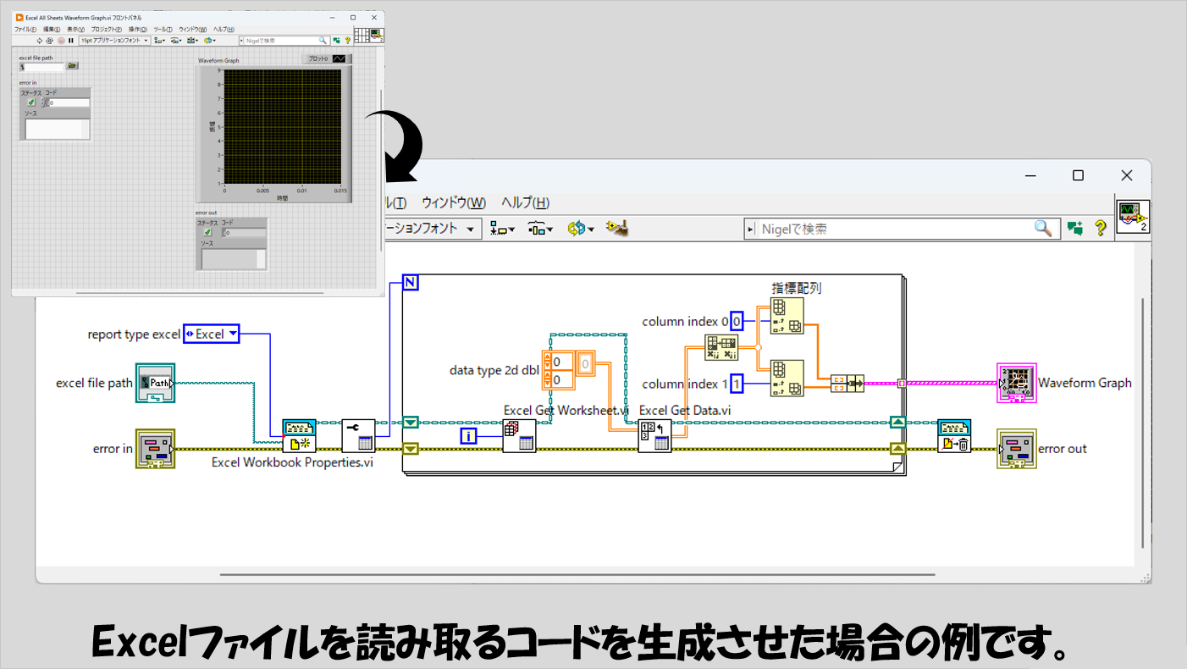The image size is (1187, 669).
Task: Select the excel file path terminal on the diagram
Action: 155,383
